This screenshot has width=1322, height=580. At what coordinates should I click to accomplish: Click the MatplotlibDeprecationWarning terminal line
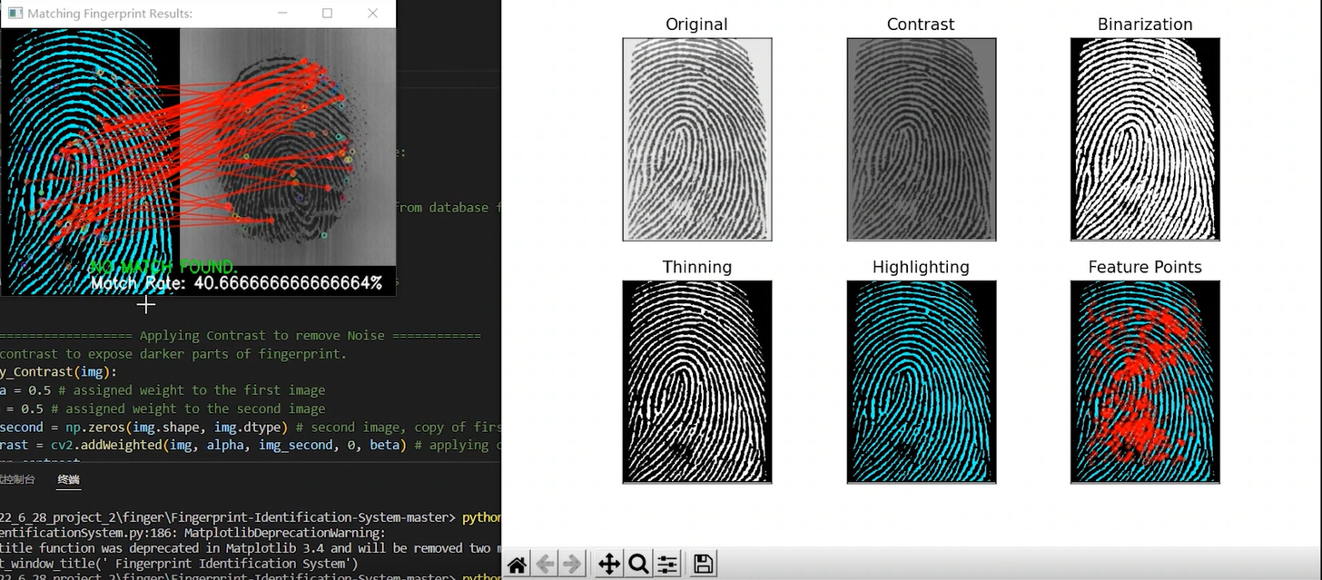[x=192, y=533]
